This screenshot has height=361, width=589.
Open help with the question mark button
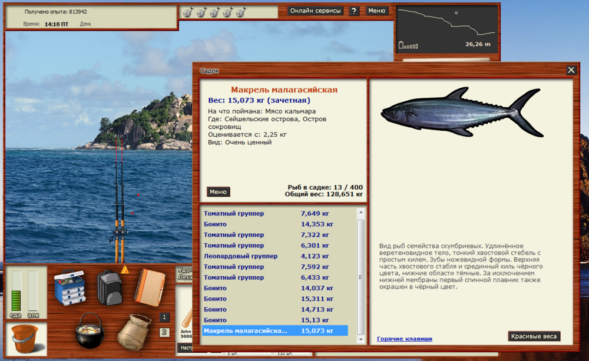[353, 11]
